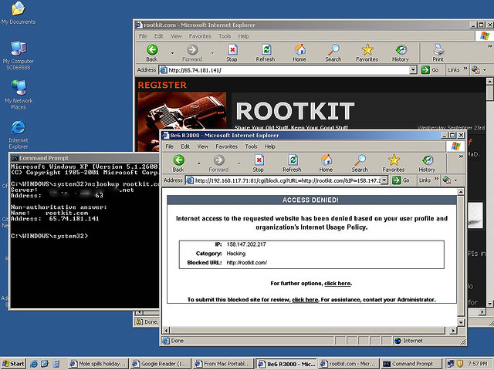Select the Internet Explorer desktop icon
494x370 pixels.
click(x=19, y=134)
